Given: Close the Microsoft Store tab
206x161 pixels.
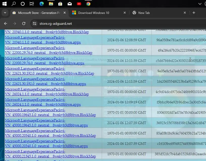Looking at the screenshot, I should (x=65, y=13).
